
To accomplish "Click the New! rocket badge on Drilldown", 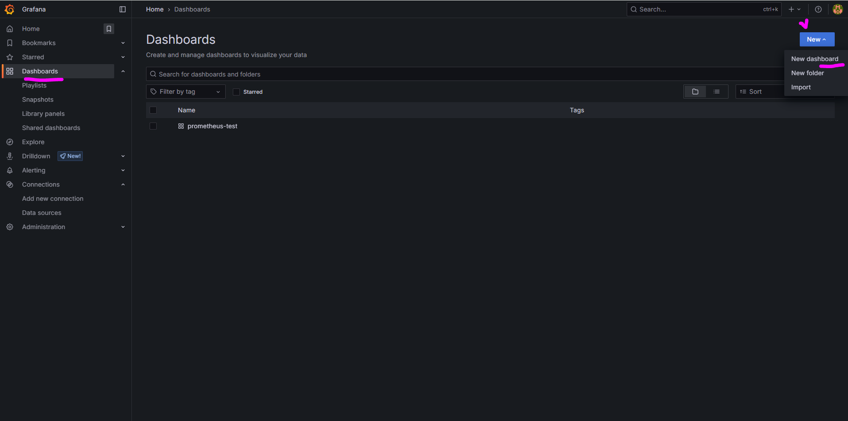I will pyautogui.click(x=70, y=156).
